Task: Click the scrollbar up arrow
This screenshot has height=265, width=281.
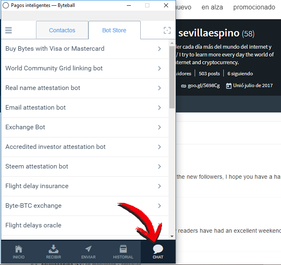Action: point(172,43)
